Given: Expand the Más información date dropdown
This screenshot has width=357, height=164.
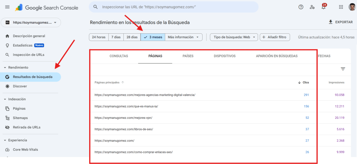Looking at the screenshot, I should 183,37.
